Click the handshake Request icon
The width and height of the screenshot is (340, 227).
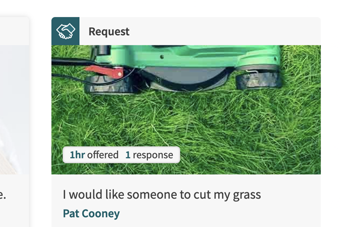point(66,31)
